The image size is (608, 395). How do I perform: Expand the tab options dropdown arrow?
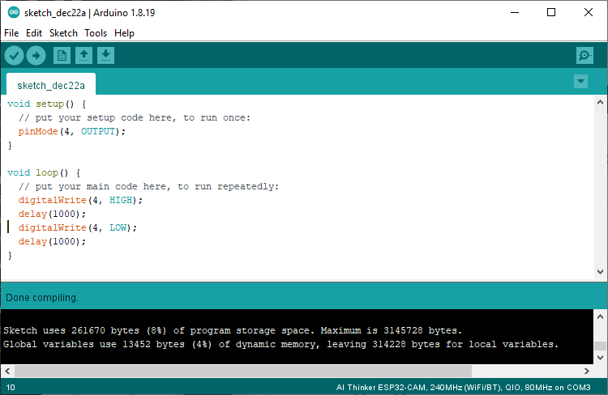[580, 81]
